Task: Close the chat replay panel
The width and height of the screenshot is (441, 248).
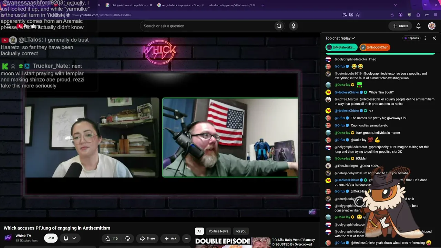Action: pyautogui.click(x=434, y=38)
